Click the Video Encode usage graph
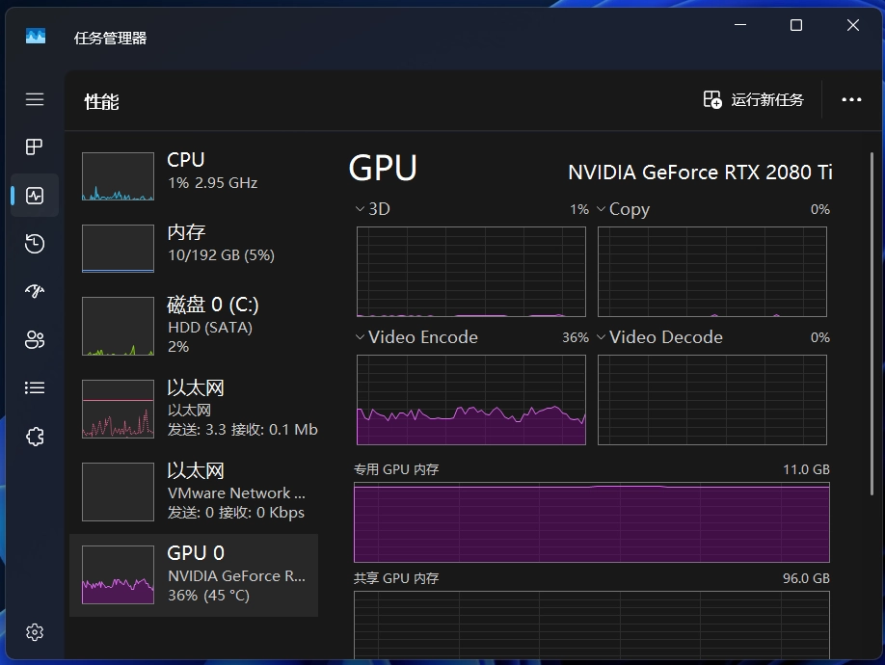Viewport: 885px width, 665px height. 471,400
